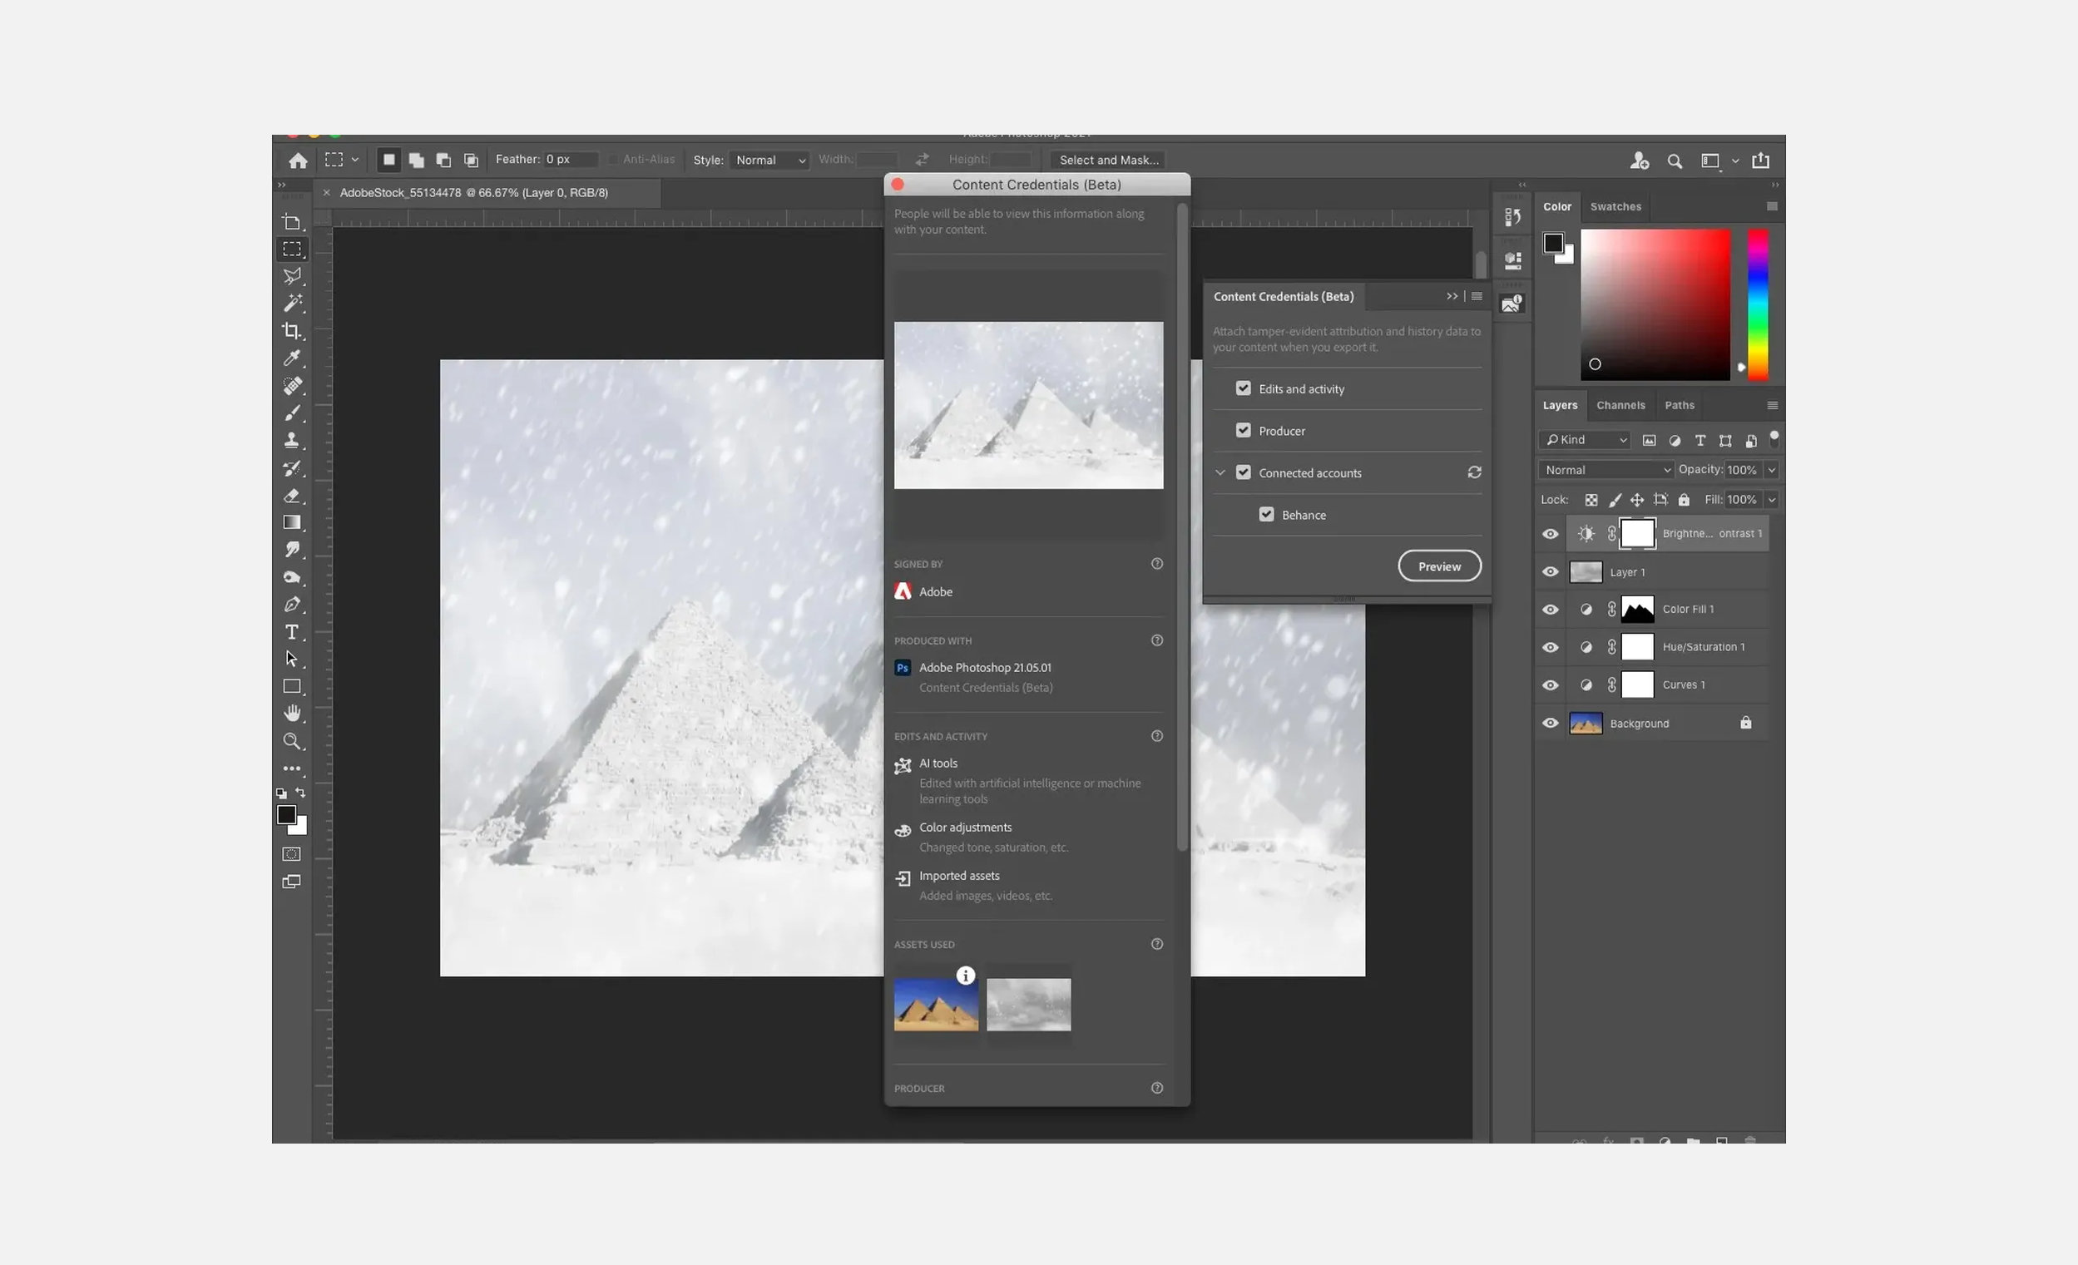
Task: Select the Crop tool
Action: tap(292, 330)
